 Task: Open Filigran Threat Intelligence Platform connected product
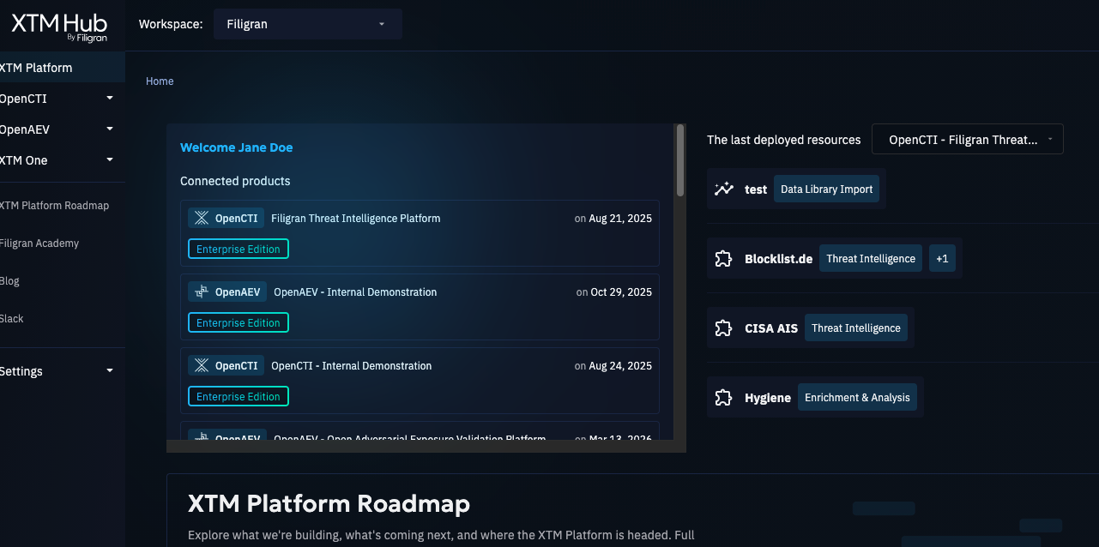point(420,234)
